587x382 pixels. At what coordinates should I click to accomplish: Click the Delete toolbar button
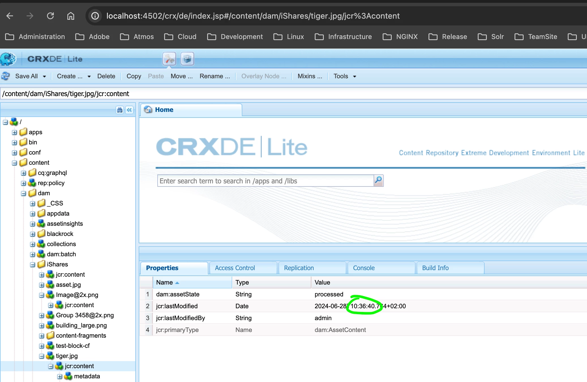(106, 76)
